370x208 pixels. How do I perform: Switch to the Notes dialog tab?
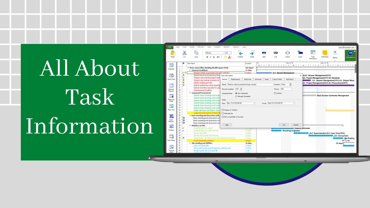pos(267,79)
